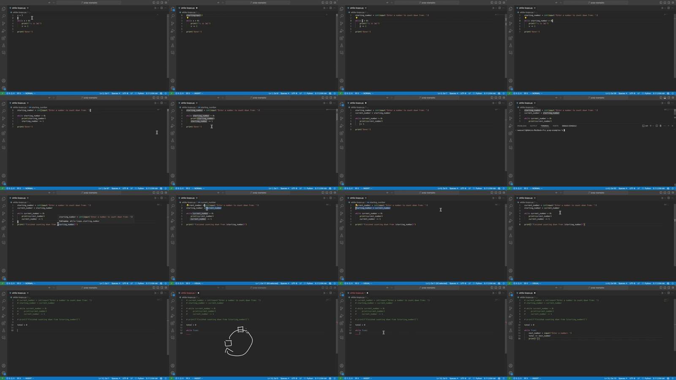676x380 pixels.
Task: Open Remote Explorer in the terminal-panel frame
Action: click(x=510, y=148)
